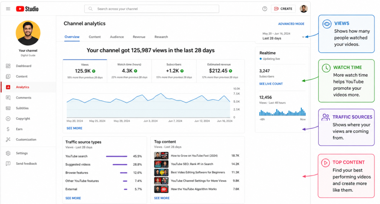Select the Watch time (hours) card
Viewport: 380px width, 204px height.
click(x=130, y=71)
